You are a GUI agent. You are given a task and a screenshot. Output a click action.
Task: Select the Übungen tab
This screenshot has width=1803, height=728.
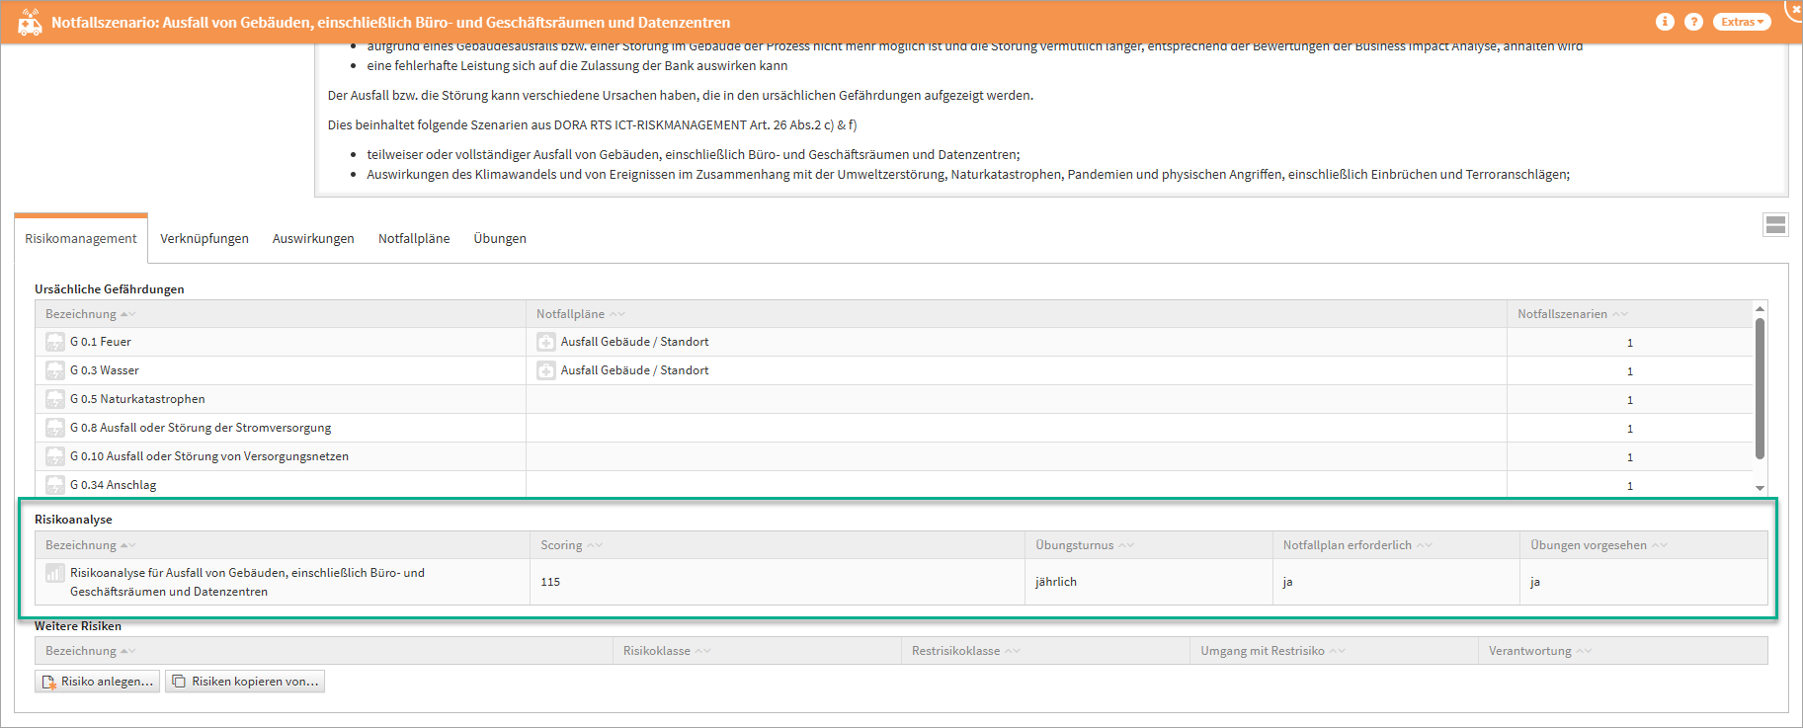point(500,239)
